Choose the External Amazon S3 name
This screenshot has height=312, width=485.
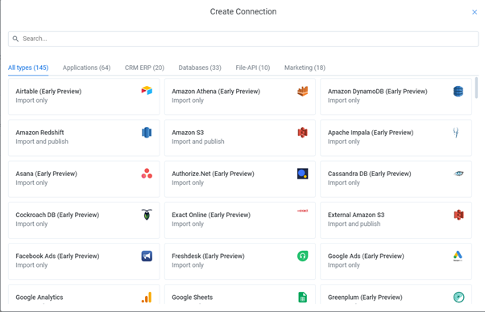click(x=356, y=215)
